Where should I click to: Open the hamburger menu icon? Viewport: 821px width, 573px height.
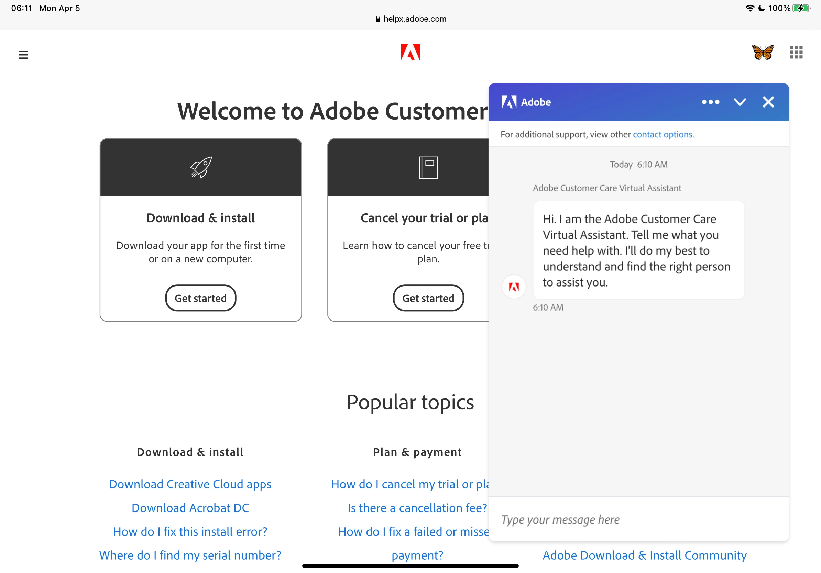point(24,55)
